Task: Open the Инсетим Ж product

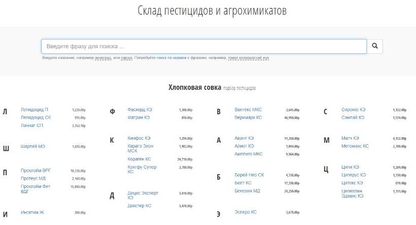Action: tap(32, 213)
